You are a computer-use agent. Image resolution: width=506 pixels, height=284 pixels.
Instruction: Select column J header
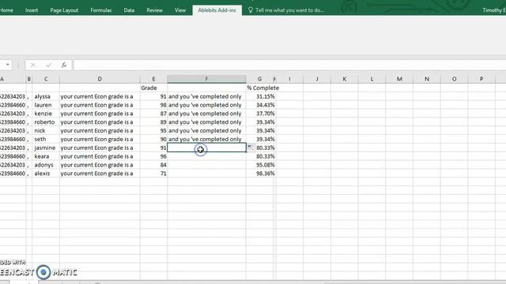[317, 79]
